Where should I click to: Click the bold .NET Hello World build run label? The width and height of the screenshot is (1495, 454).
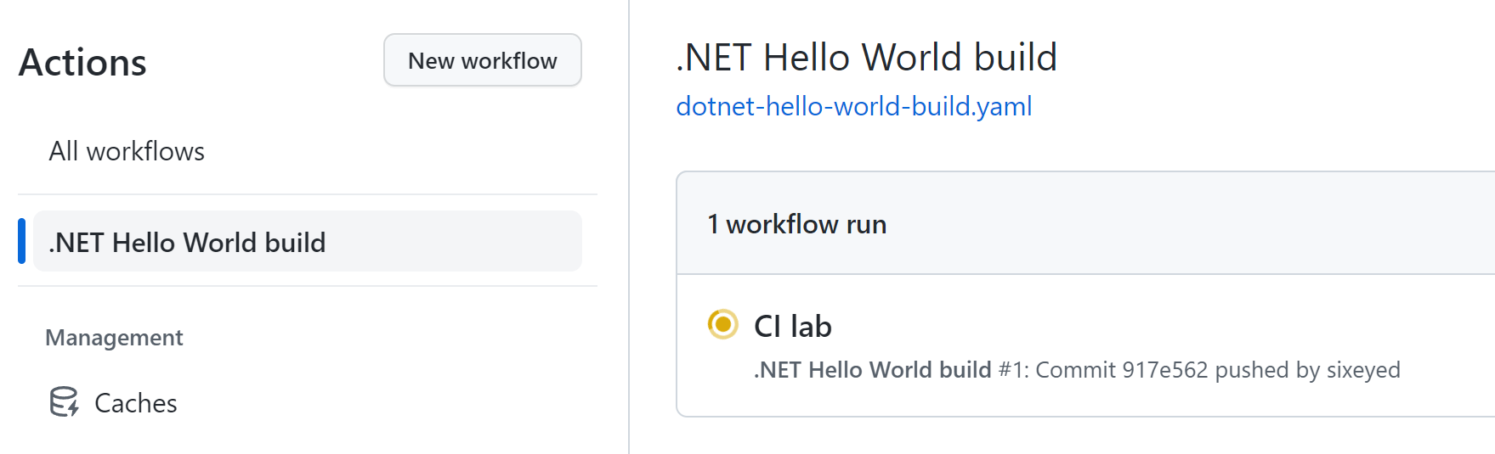tap(873, 370)
